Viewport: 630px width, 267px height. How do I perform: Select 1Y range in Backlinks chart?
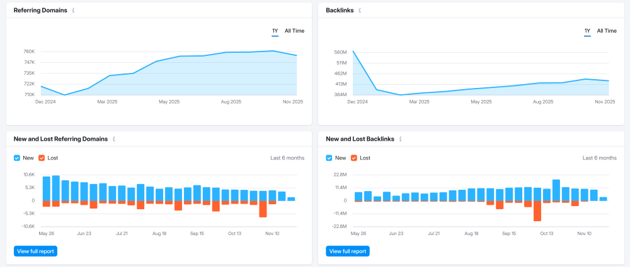(587, 31)
